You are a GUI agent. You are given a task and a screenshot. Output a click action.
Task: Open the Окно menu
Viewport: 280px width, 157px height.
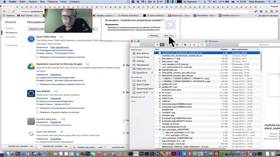[x=63, y=2]
